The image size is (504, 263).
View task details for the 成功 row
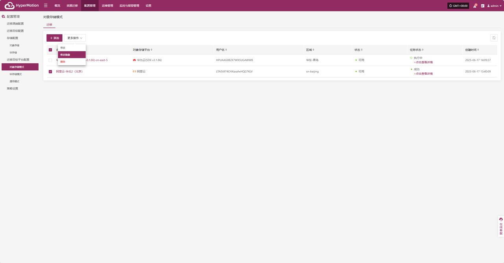[x=423, y=74]
